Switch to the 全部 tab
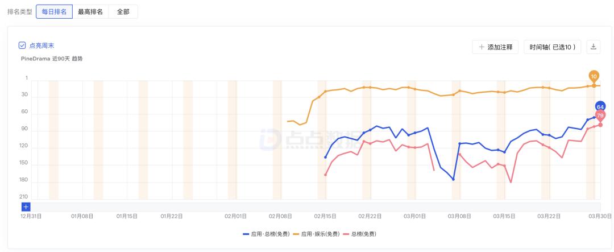 (x=123, y=12)
